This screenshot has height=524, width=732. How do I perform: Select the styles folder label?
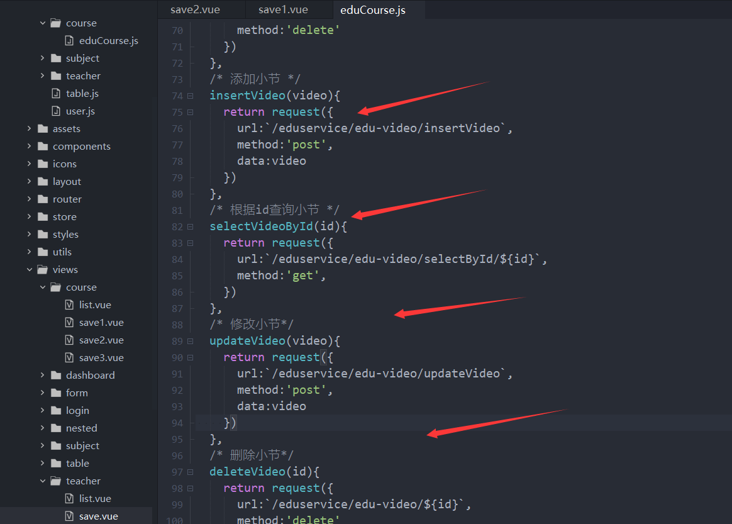coord(65,235)
